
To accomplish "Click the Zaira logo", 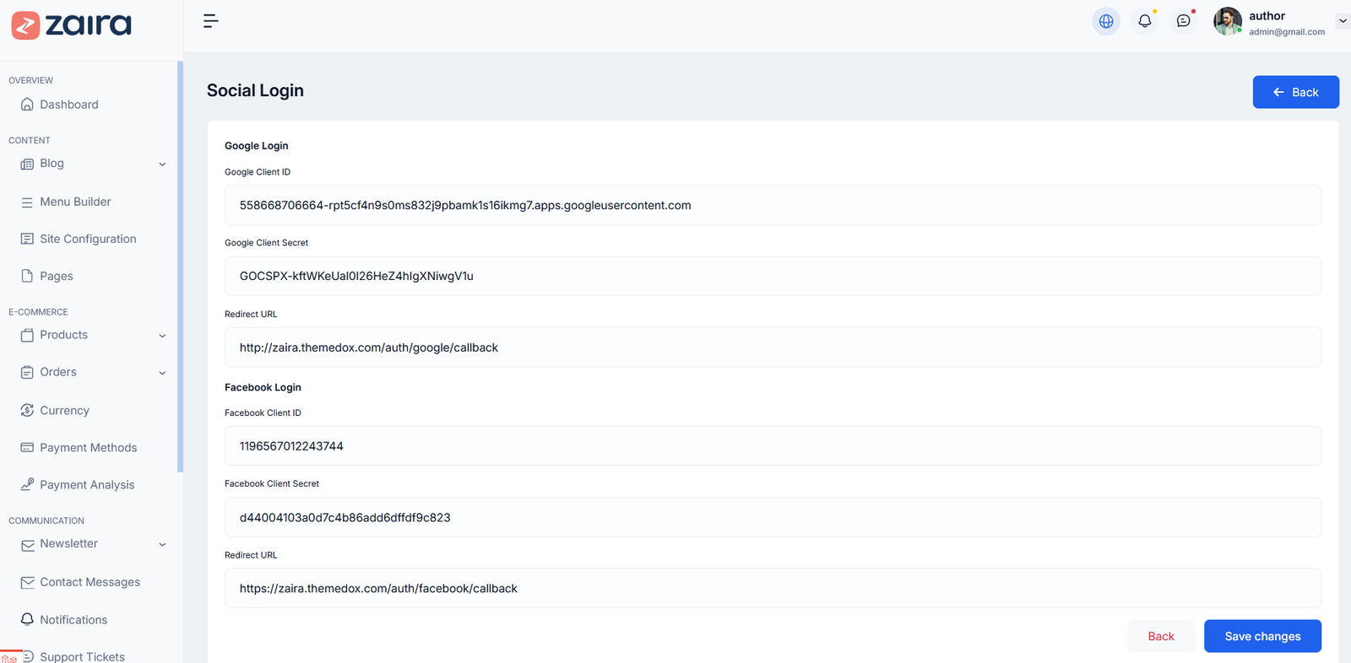I will [x=72, y=25].
